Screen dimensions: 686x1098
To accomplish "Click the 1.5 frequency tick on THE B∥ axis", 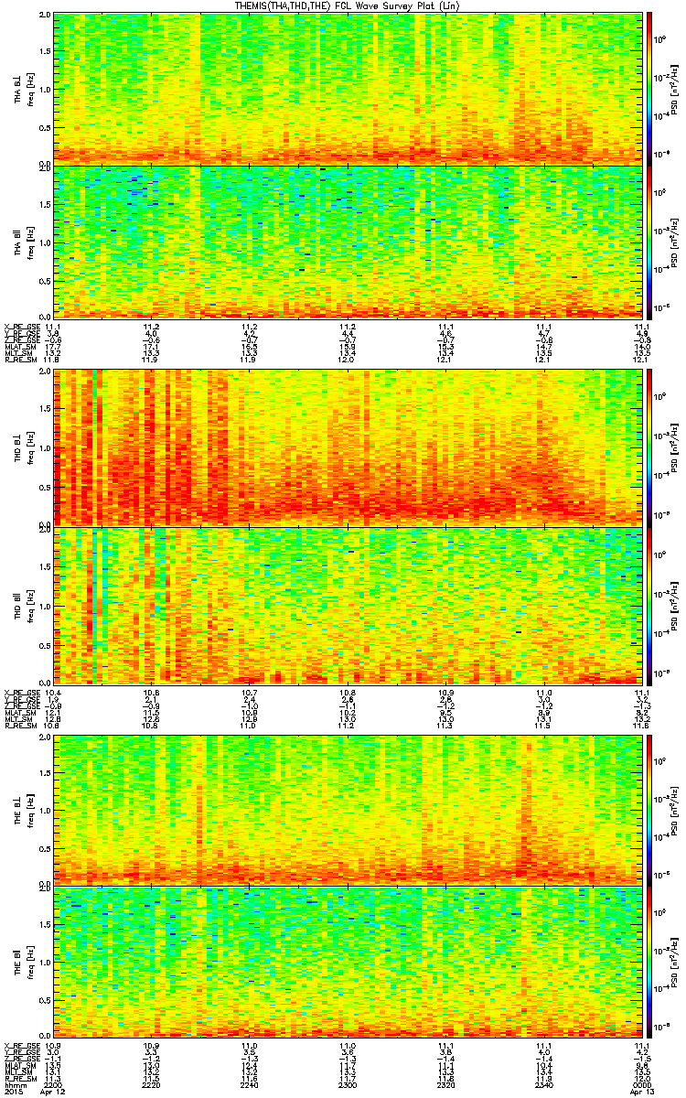I will 45,926.
